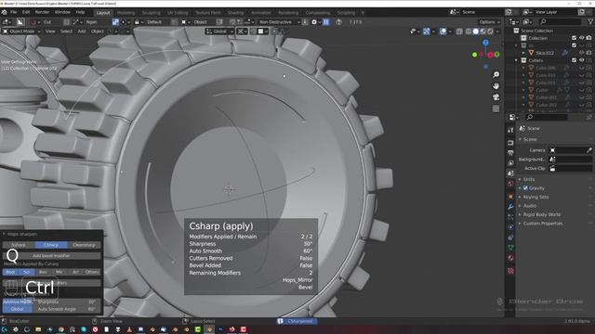This screenshot has width=595, height=334.
Task: Open the Scene properties tab icon
Action: pos(510,173)
